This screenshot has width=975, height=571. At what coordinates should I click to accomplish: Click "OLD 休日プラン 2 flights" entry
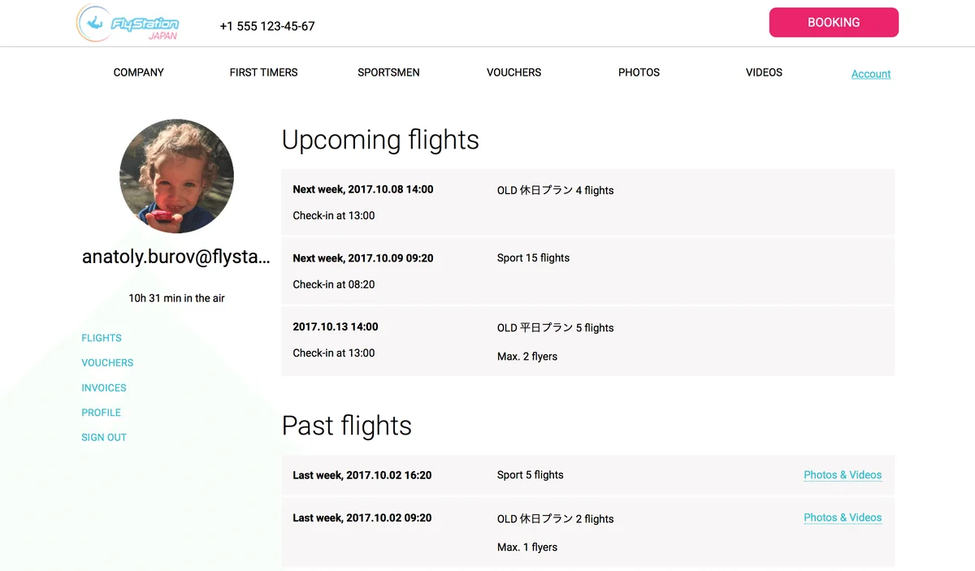coord(556,519)
